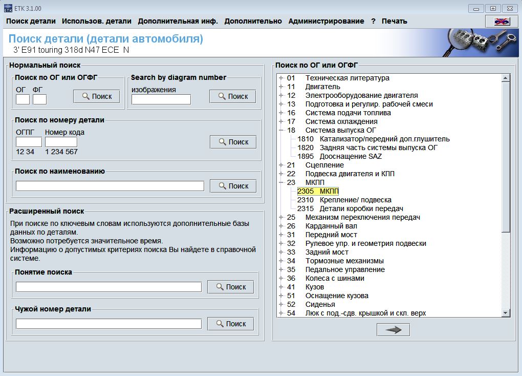This screenshot has height=376, width=522.
Task: Click ETK app icon in title bar
Action: [x=8, y=8]
